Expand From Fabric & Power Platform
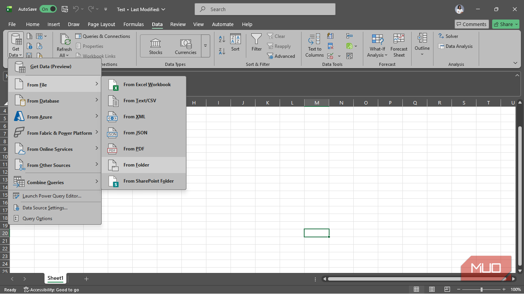The image size is (524, 294). 55,133
